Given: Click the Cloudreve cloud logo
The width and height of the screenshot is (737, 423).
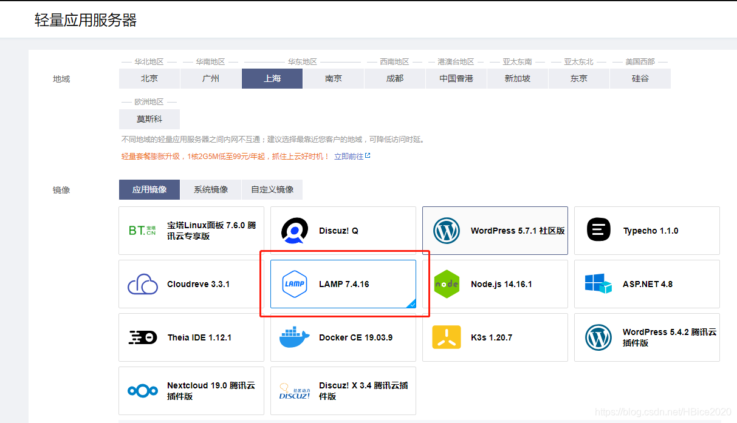Looking at the screenshot, I should tap(143, 284).
